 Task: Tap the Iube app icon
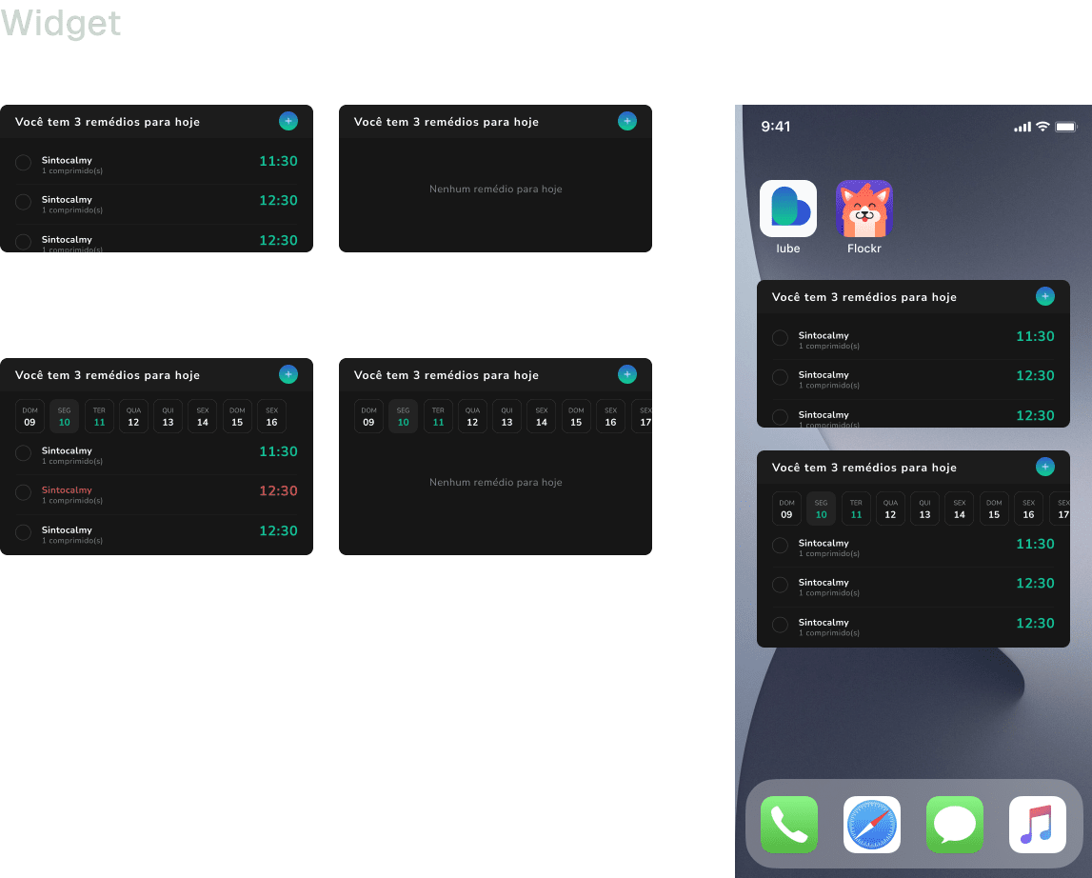pyautogui.click(x=787, y=209)
